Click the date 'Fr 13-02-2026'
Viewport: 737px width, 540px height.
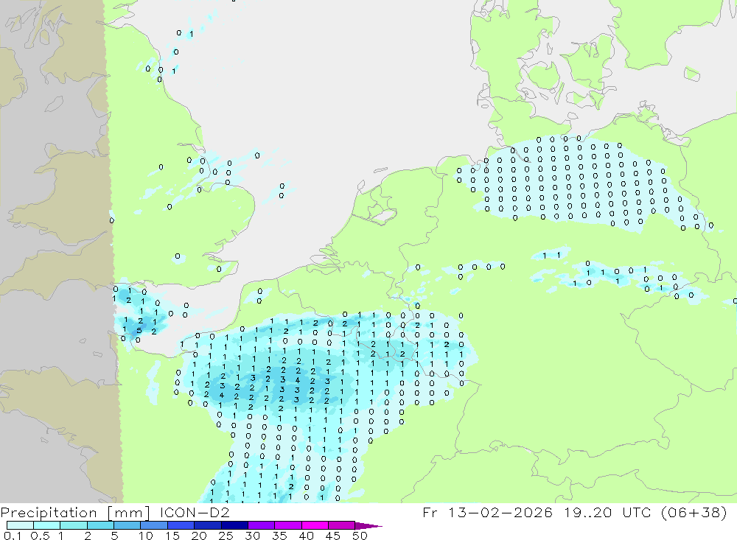tap(487, 512)
